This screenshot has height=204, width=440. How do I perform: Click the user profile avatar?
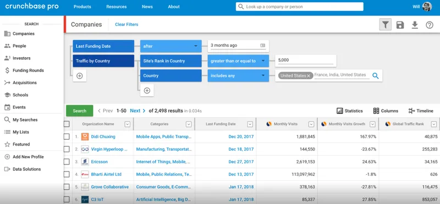[427, 7]
